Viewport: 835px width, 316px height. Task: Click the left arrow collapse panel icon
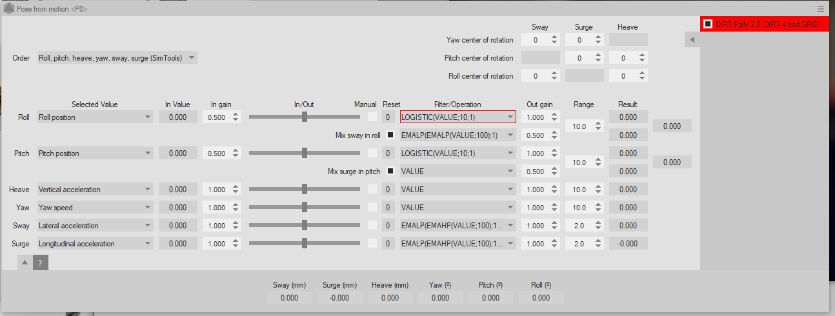(692, 40)
